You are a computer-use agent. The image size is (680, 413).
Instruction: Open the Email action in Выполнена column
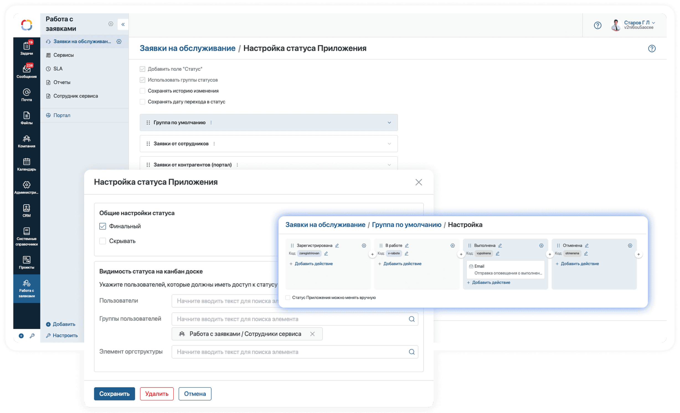(x=505, y=270)
